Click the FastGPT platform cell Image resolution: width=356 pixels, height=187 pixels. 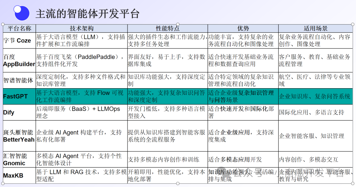pyautogui.click(x=19, y=96)
